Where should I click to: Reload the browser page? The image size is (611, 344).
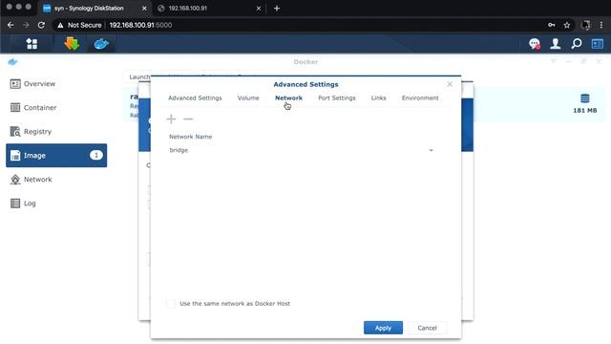coord(41,25)
